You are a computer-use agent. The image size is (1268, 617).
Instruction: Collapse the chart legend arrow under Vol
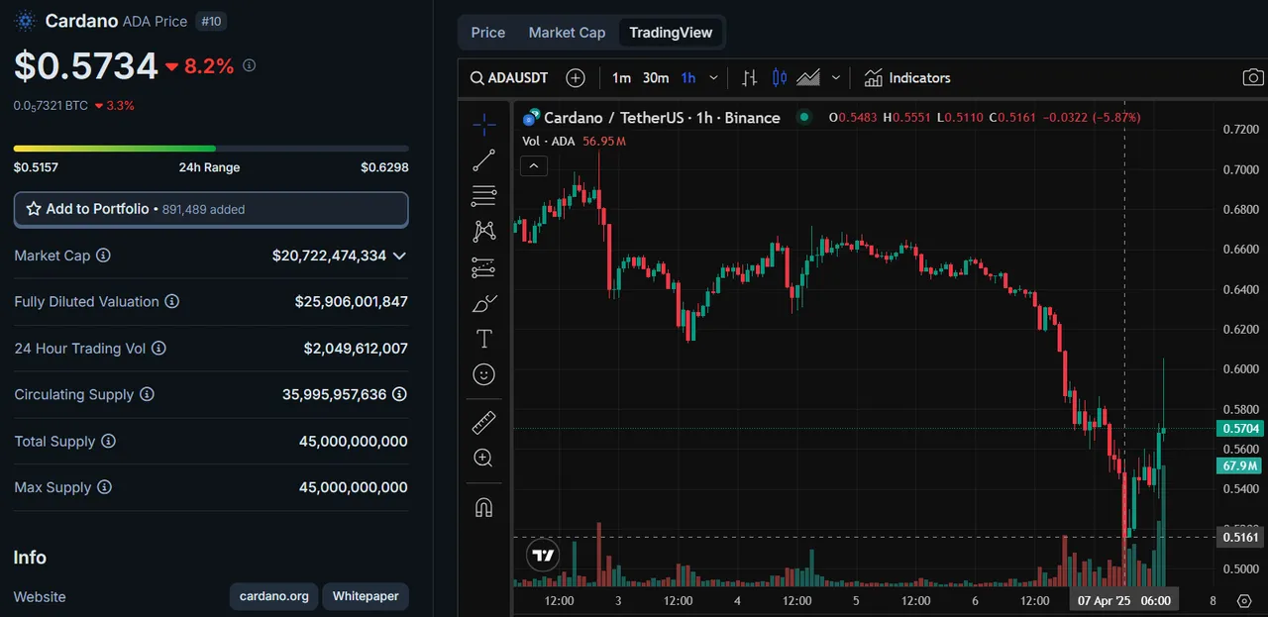click(533, 165)
